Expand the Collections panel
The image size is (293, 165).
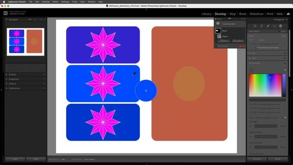coord(6,88)
